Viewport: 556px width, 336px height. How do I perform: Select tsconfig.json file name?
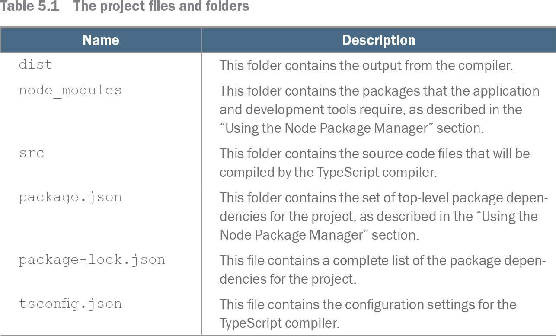[x=70, y=304]
